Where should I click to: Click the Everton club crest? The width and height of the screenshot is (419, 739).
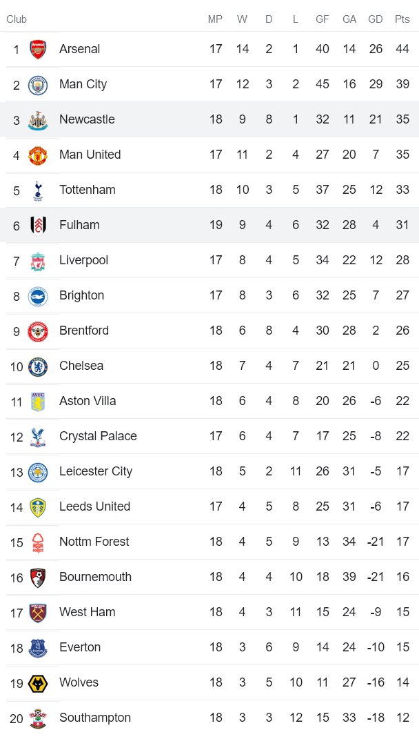click(39, 647)
